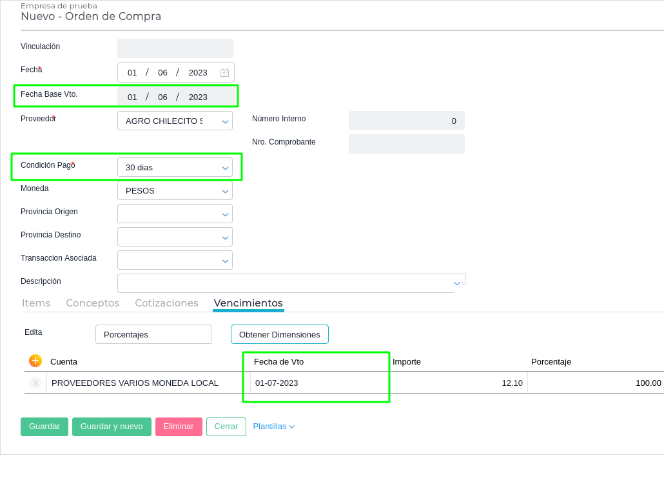Click the Nro. Comprobante input field
The height and width of the screenshot is (502, 664).
click(x=406, y=144)
